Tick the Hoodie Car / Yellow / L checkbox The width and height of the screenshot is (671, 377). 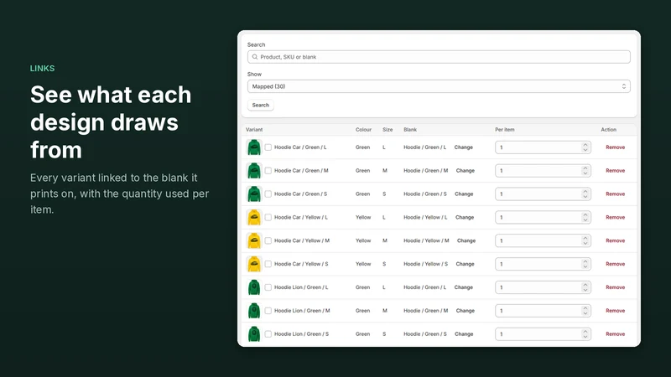pyautogui.click(x=268, y=217)
